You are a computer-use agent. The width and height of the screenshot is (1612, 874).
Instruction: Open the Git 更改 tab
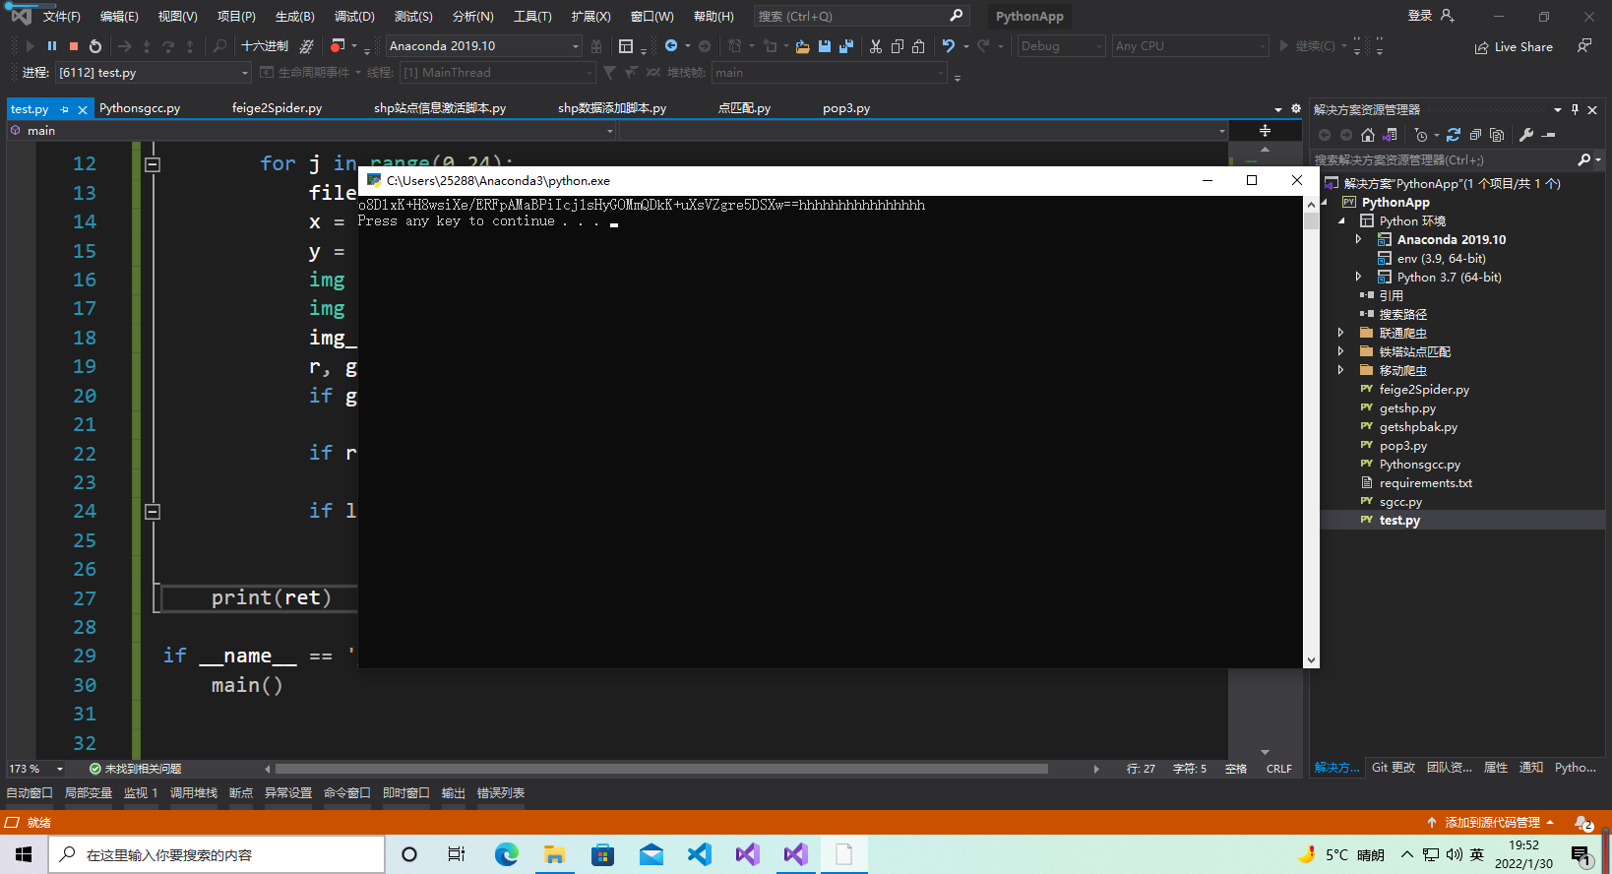(x=1394, y=768)
